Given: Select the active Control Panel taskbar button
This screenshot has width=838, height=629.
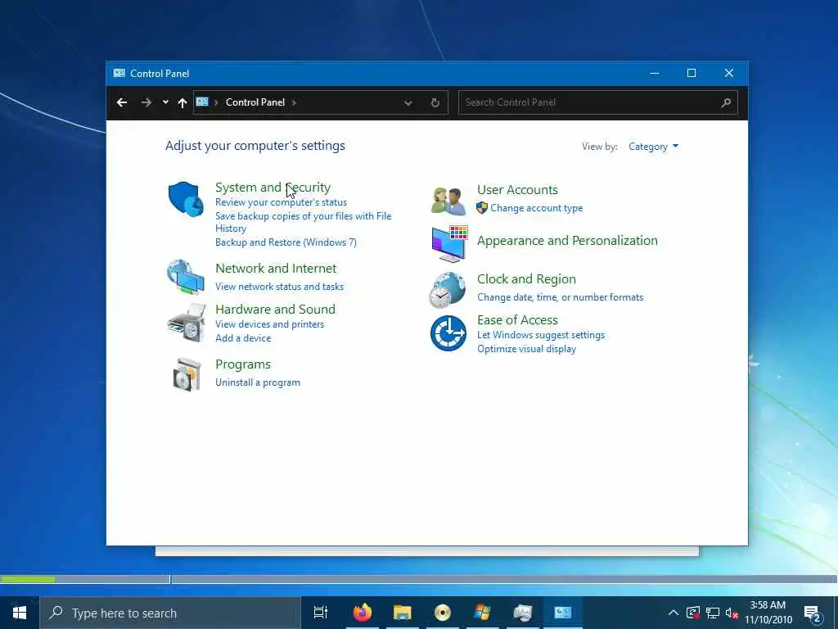Looking at the screenshot, I should tap(563, 613).
